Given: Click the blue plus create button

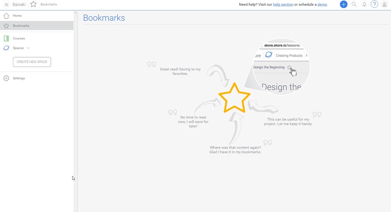Looking at the screenshot, I should pos(343,4).
